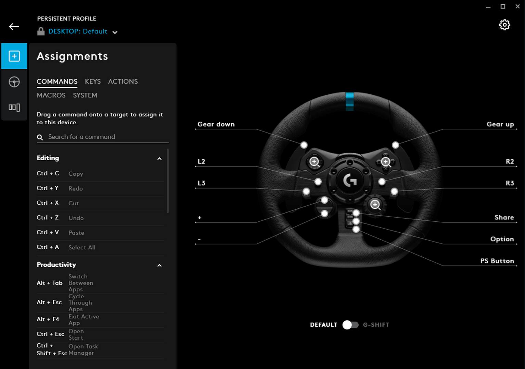This screenshot has width=525, height=369.
Task: Collapse the Productivity commands section
Action: point(159,265)
